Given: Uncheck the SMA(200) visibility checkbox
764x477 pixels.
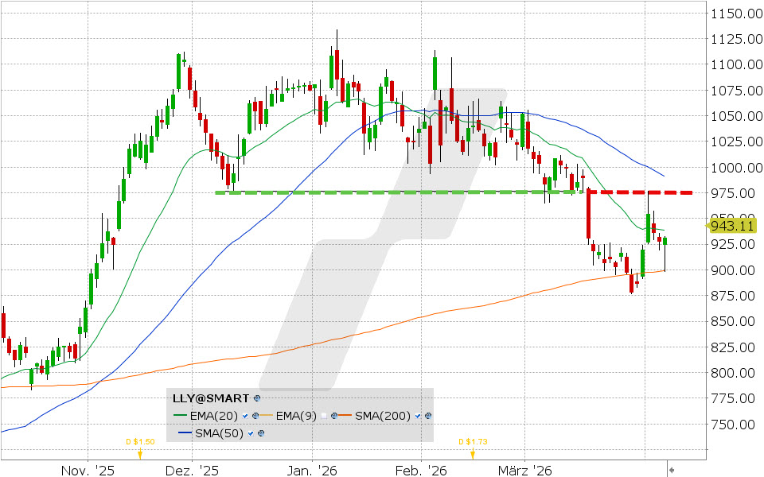Looking at the screenshot, I should pos(419,415).
